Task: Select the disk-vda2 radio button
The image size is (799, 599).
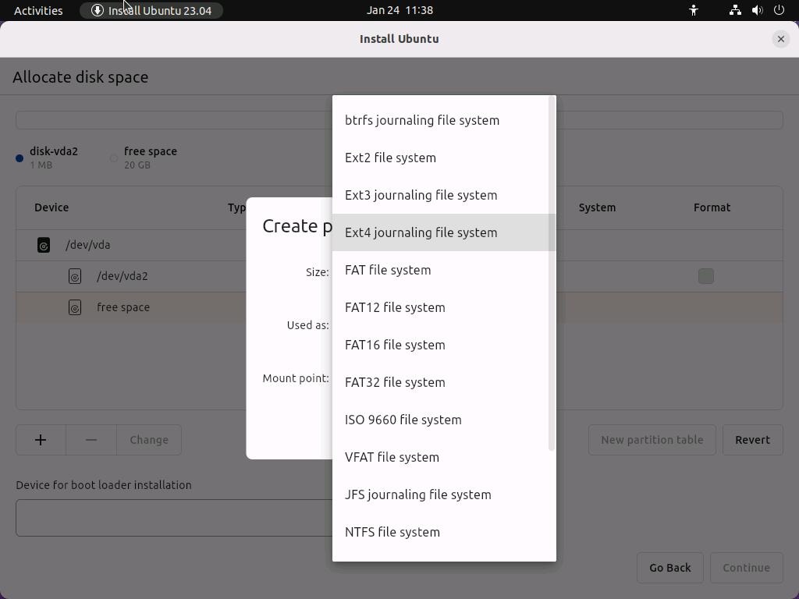Action: tap(19, 158)
